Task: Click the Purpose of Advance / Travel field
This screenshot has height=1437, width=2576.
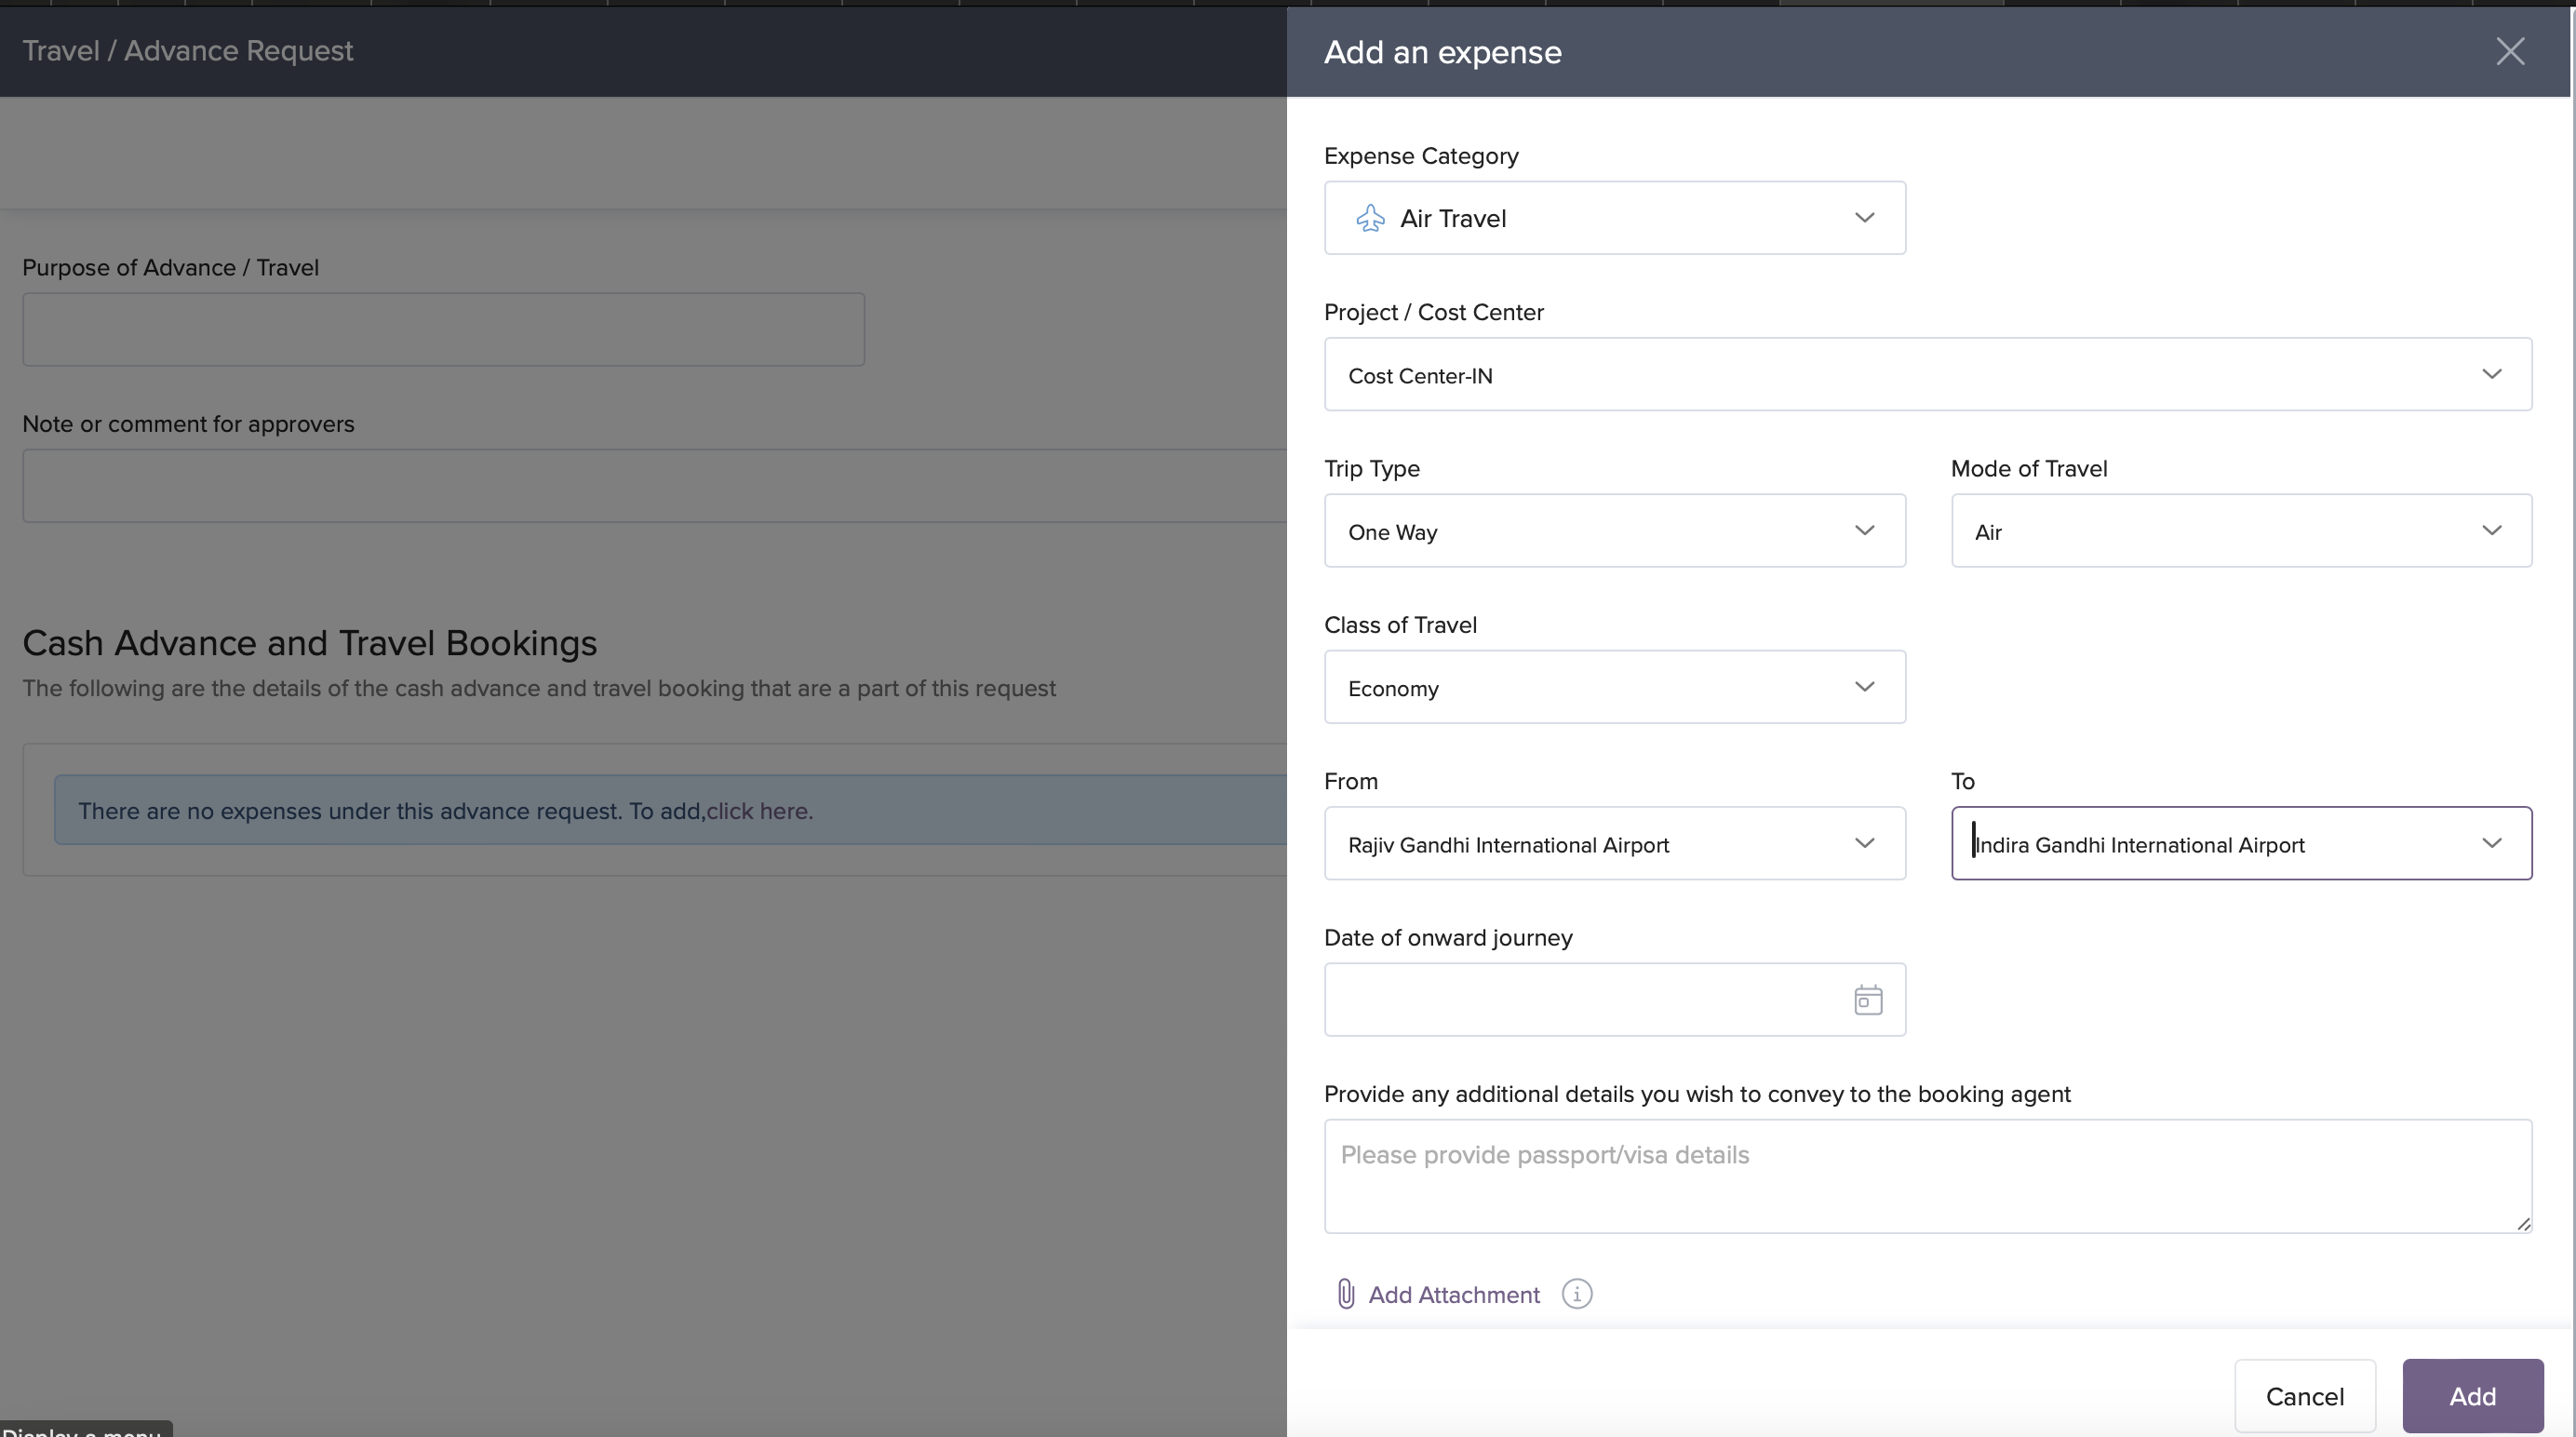Action: [443, 330]
